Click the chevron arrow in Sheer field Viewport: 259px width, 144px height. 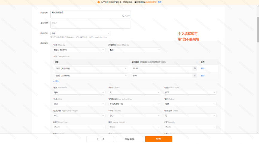click(214, 116)
